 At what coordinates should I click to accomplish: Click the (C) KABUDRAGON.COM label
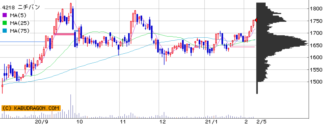coord(31,108)
